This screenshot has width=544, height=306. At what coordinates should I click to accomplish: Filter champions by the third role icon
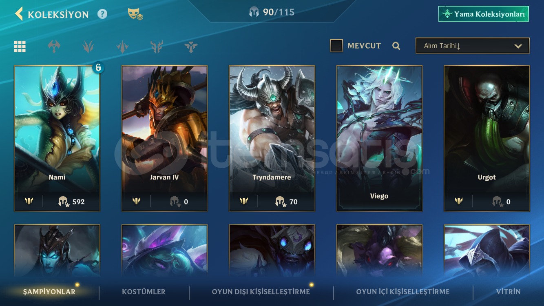tap(122, 47)
